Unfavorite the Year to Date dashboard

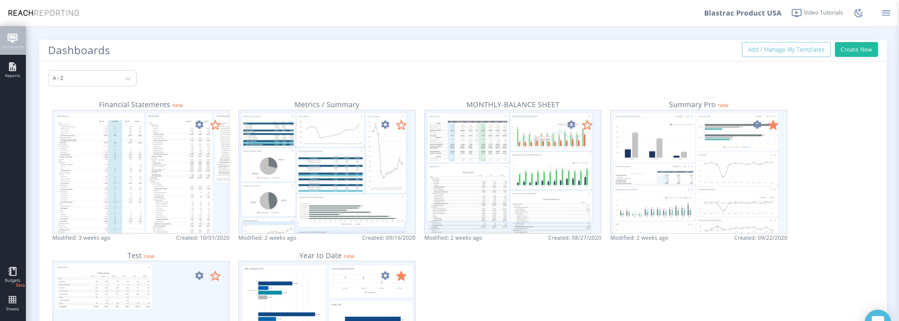click(x=401, y=276)
